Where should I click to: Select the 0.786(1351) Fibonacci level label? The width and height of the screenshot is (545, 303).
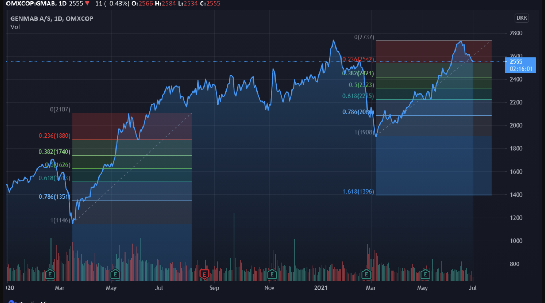click(x=54, y=197)
